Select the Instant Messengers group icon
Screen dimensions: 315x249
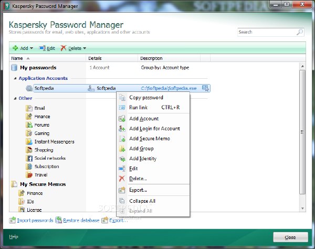point(29,142)
